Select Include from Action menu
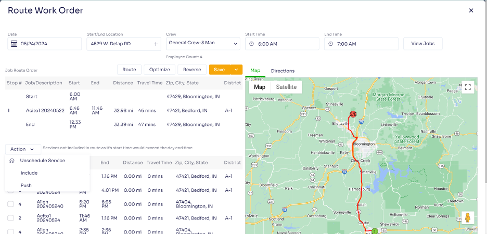487x234 pixels. pyautogui.click(x=29, y=173)
